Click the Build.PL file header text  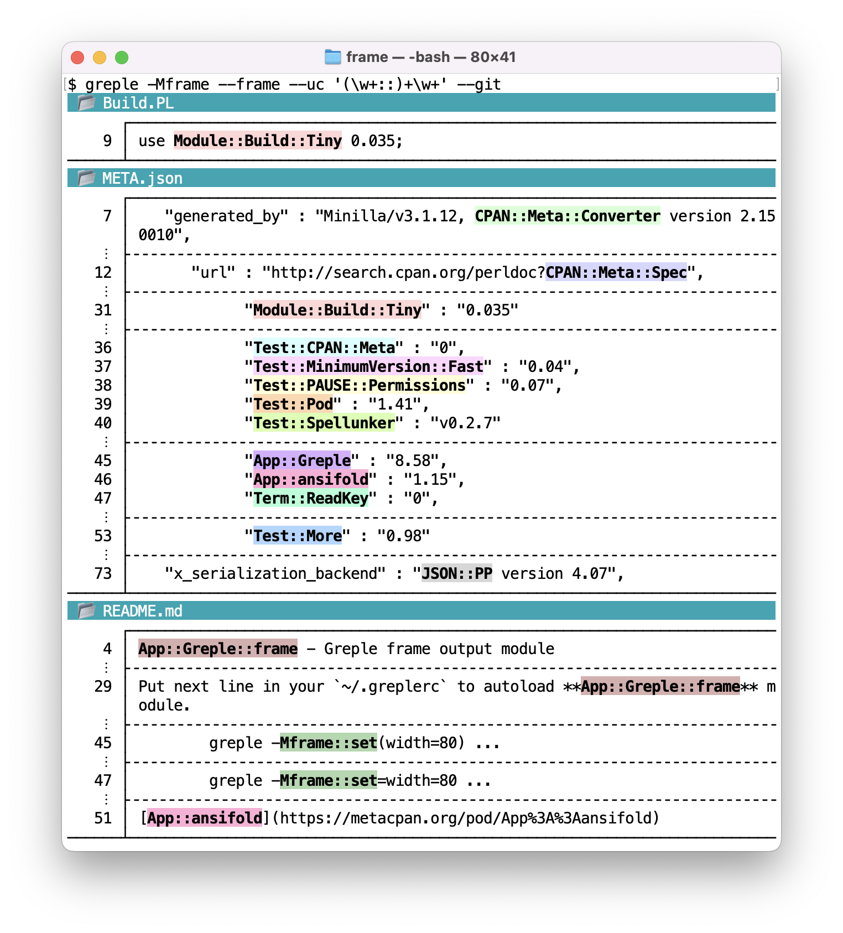138,103
